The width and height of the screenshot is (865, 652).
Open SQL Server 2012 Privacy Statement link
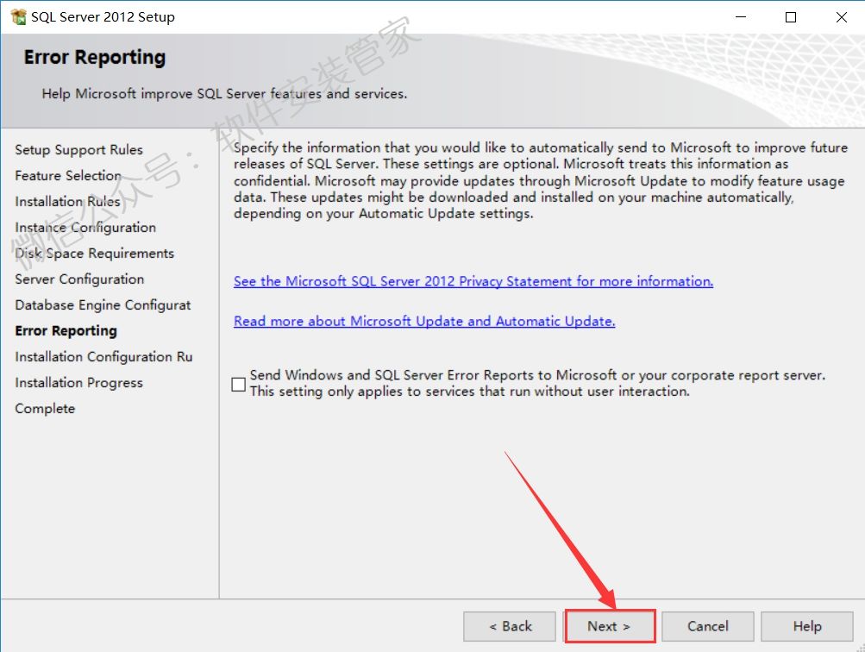point(473,281)
